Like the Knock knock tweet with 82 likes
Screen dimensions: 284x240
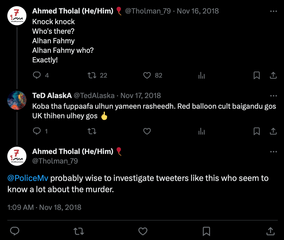147,75
